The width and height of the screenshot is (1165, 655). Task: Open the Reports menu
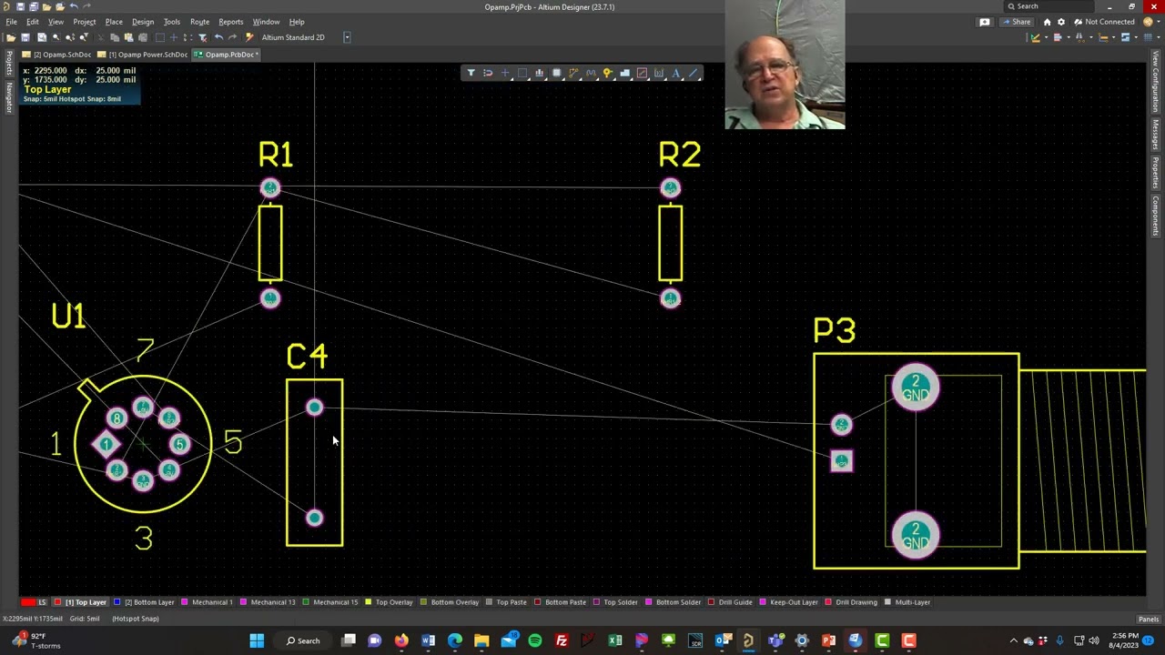pos(230,22)
